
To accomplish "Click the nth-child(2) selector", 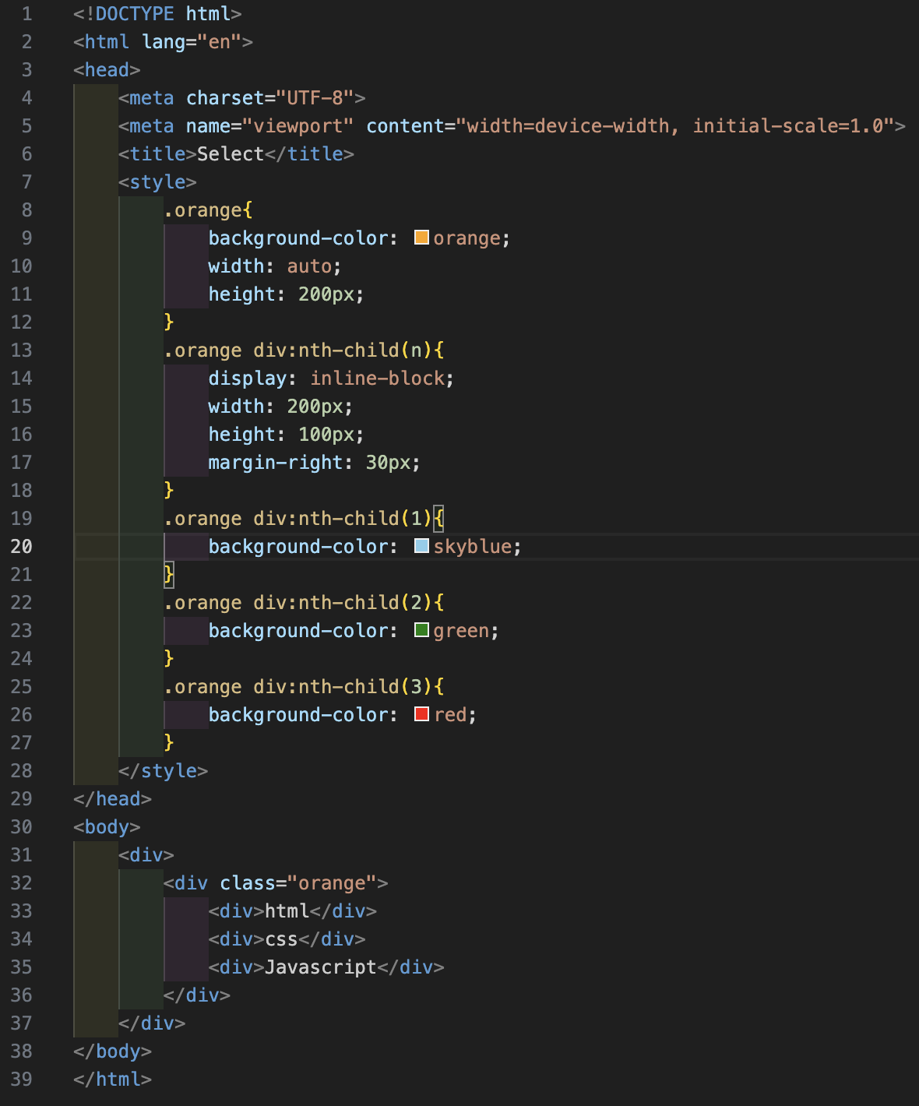I will click(x=298, y=603).
